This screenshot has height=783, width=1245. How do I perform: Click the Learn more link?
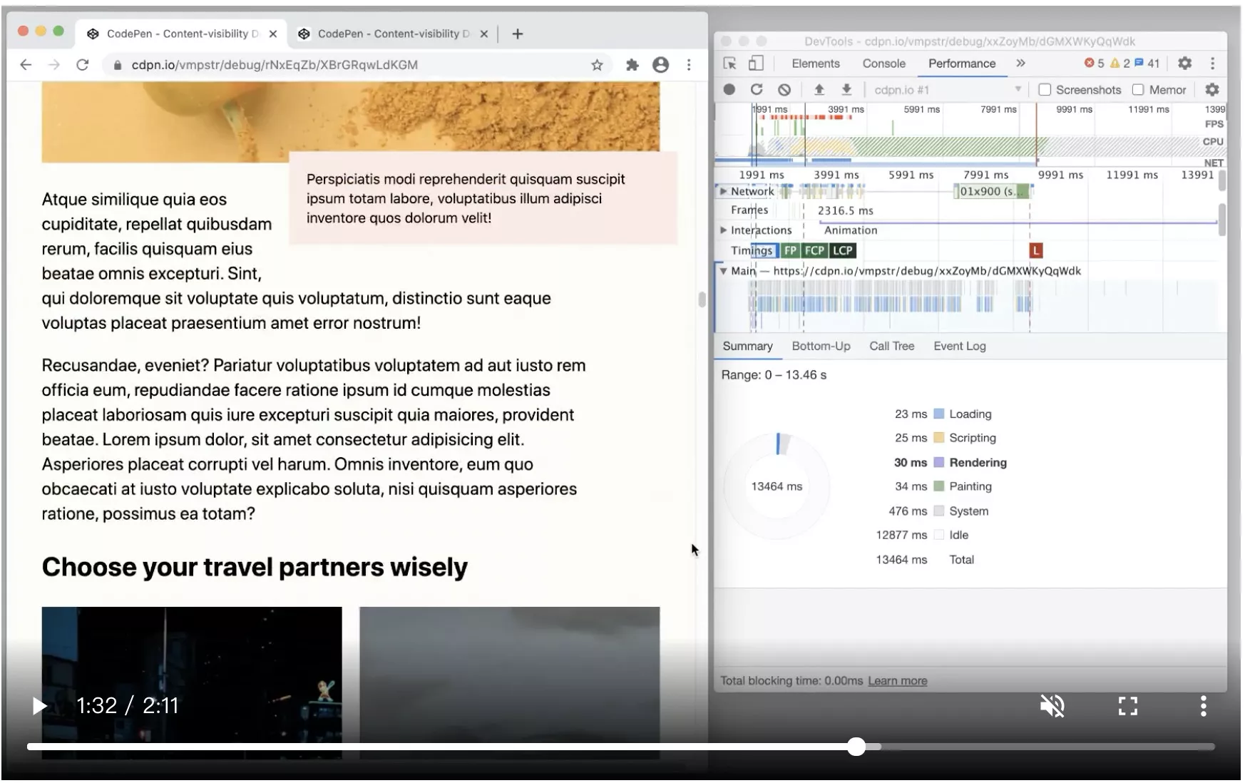click(897, 681)
